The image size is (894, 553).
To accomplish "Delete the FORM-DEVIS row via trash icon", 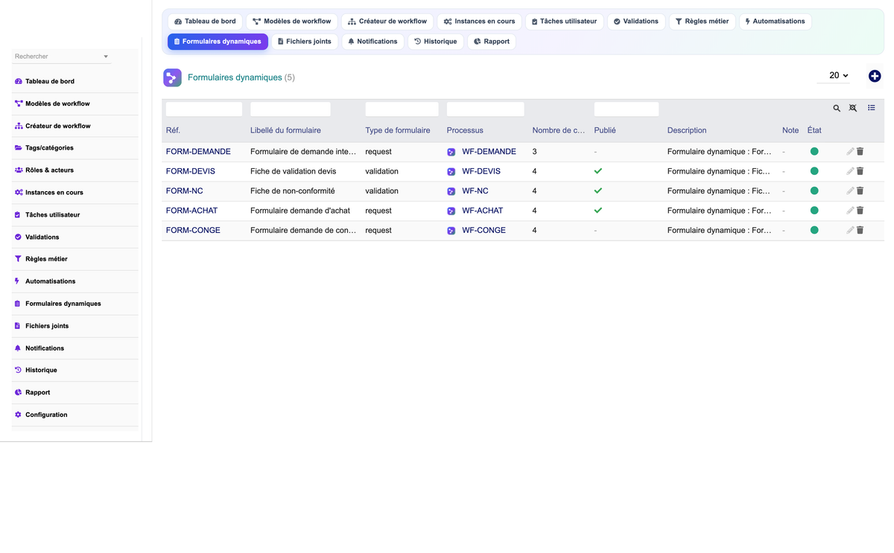I will (x=860, y=171).
